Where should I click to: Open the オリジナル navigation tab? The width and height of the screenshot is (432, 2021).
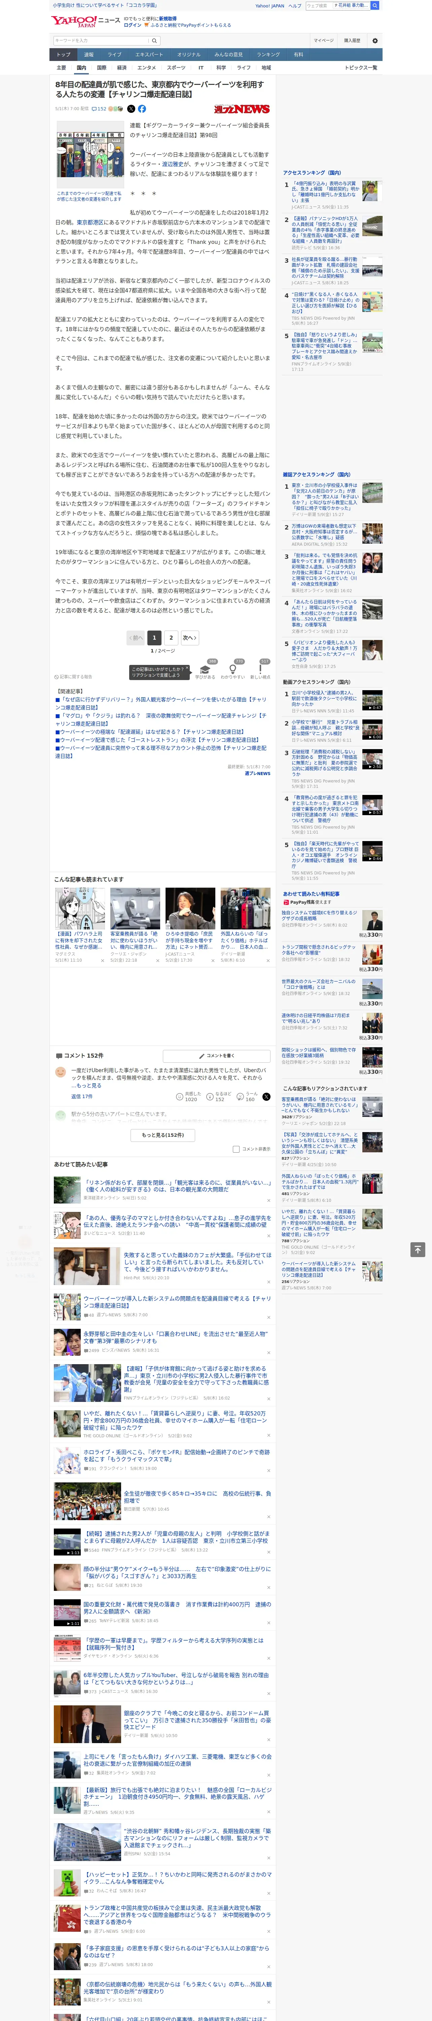[189, 55]
